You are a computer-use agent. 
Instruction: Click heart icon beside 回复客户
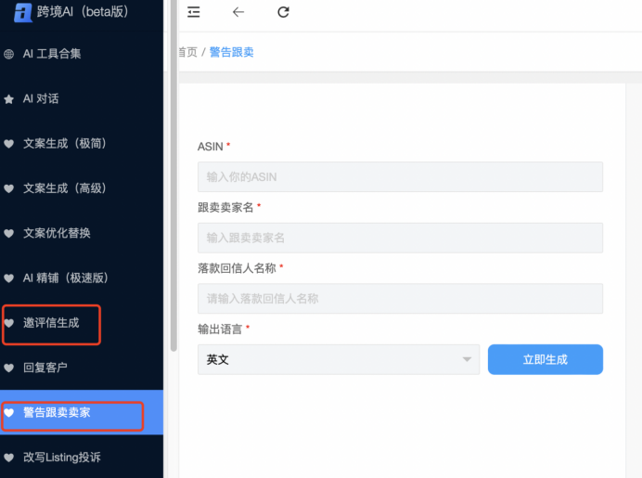(9, 368)
